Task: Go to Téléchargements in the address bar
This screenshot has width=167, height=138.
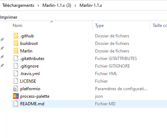Action: pyautogui.click(x=18, y=5)
